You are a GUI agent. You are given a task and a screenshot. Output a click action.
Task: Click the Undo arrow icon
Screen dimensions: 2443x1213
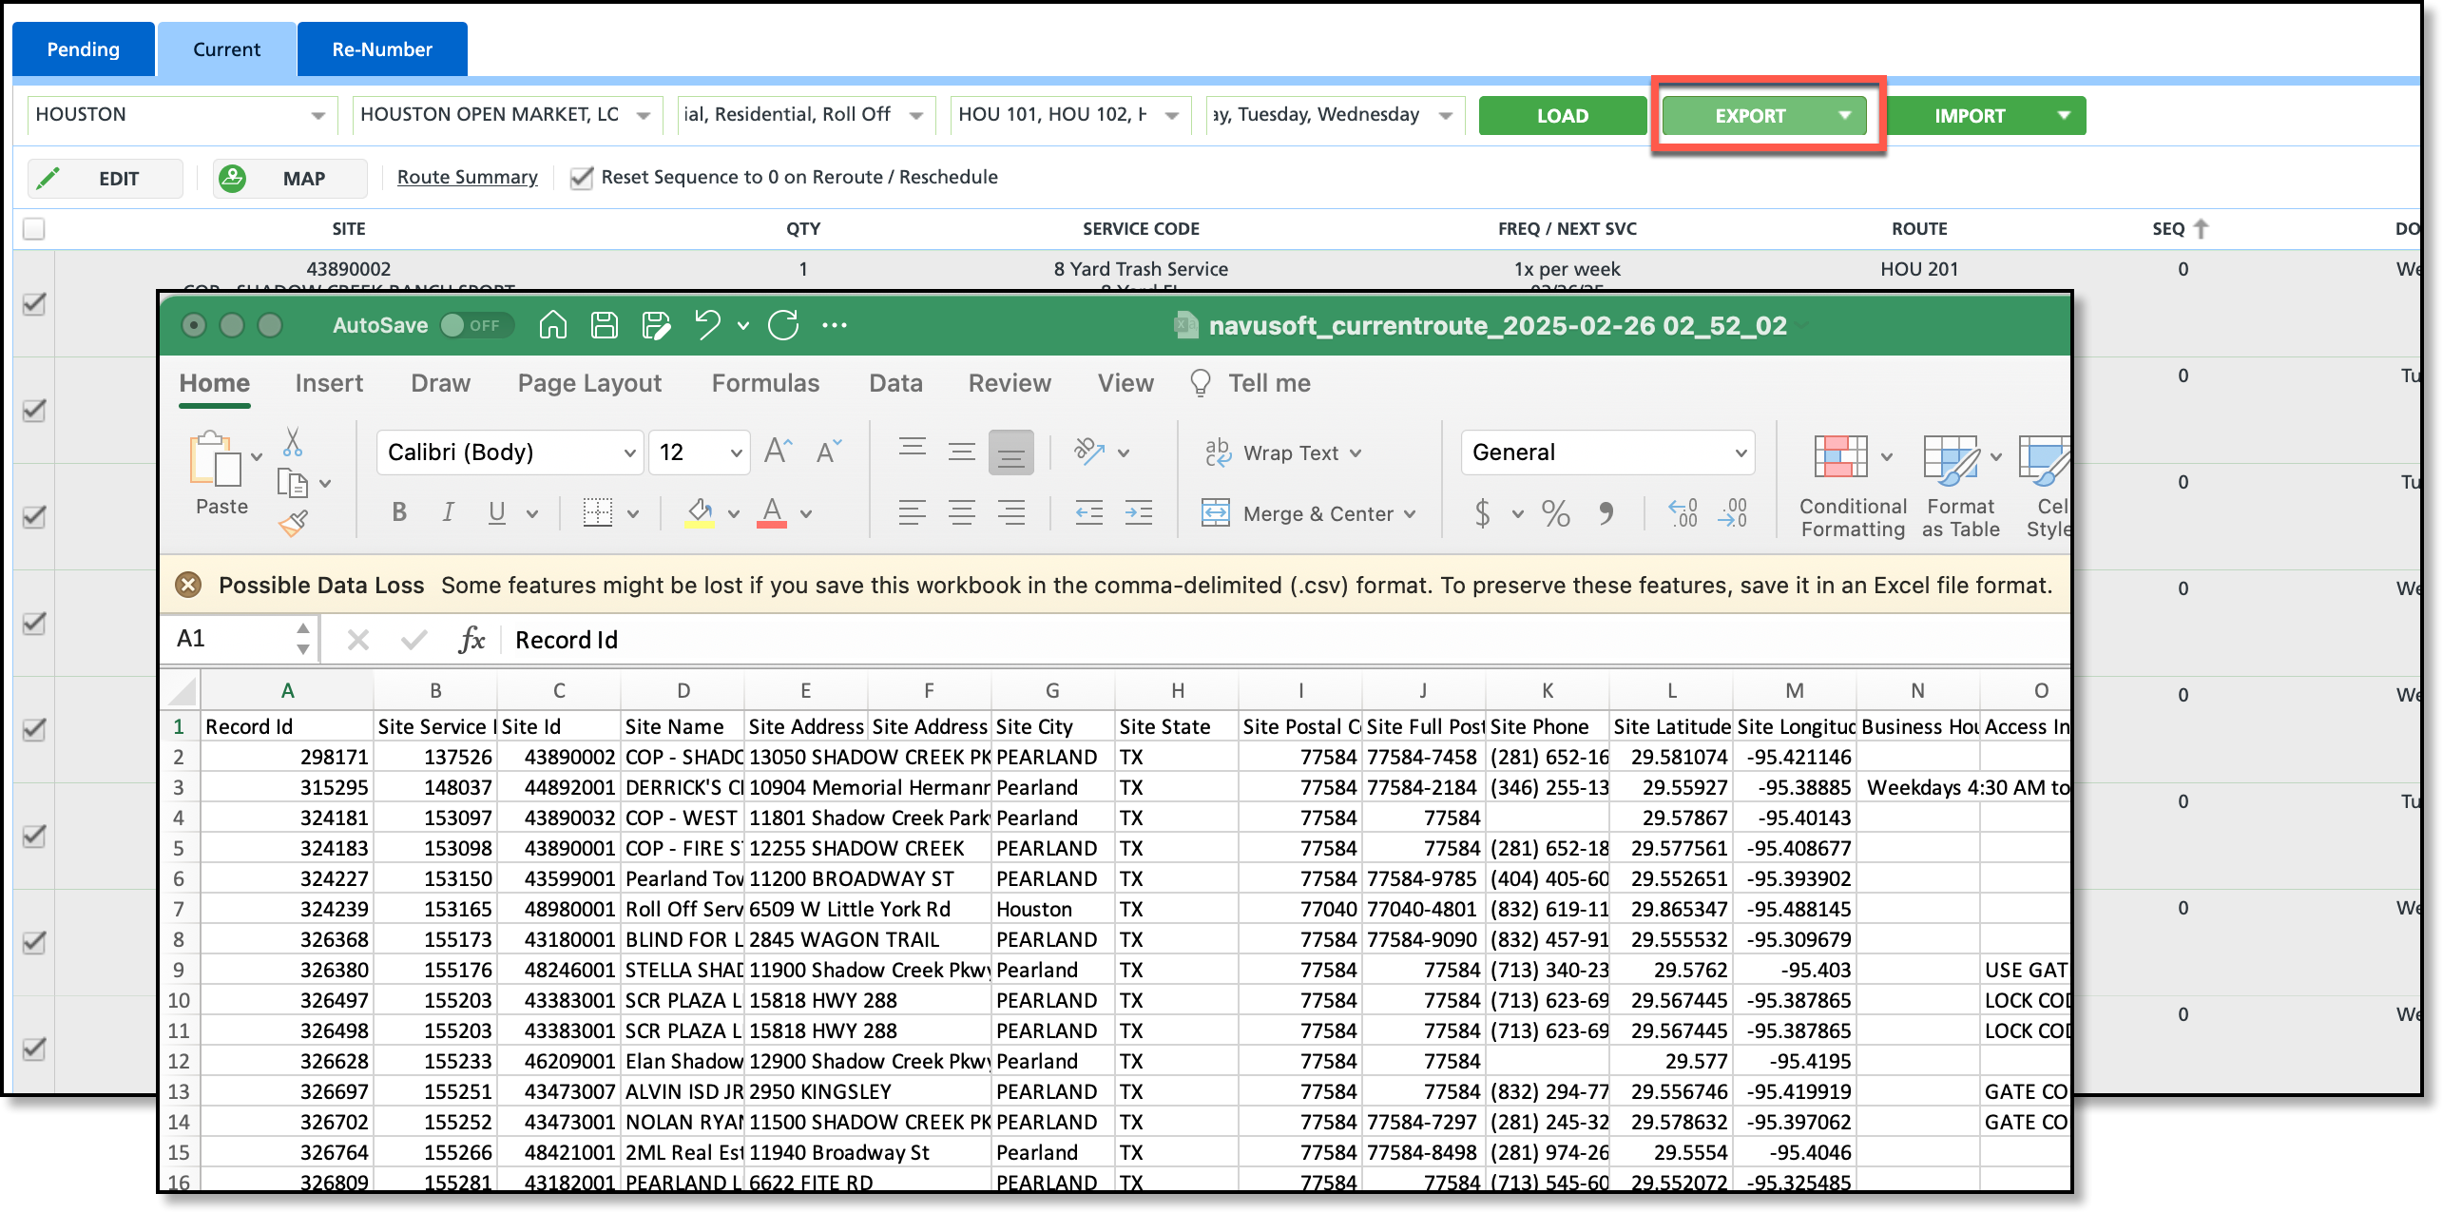pyautogui.click(x=707, y=325)
